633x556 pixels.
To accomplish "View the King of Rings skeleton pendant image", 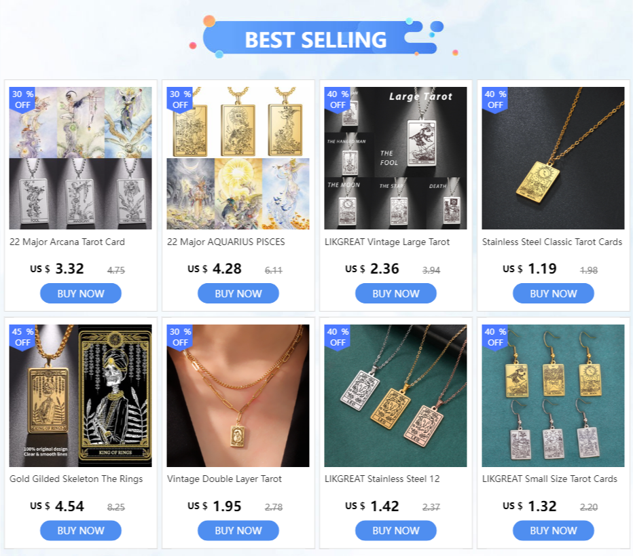I will (81, 396).
